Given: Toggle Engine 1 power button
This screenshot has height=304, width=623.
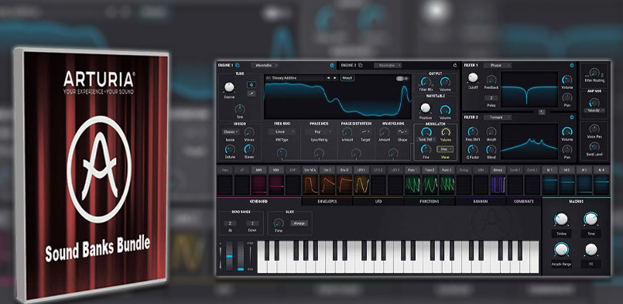Looking at the screenshot, I should pos(332,65).
